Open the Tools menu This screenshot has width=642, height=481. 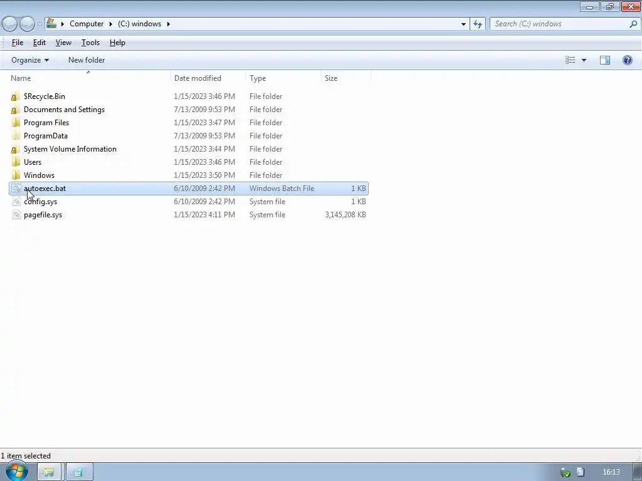click(x=90, y=43)
